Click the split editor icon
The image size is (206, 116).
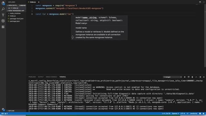[x=200, y=2]
